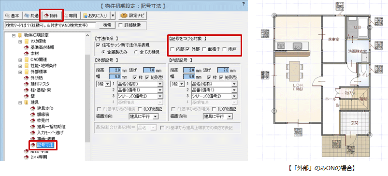Expand the favorites dropdown arrow
Image resolution: width=388 pixels, height=176 pixels.
click(113, 15)
